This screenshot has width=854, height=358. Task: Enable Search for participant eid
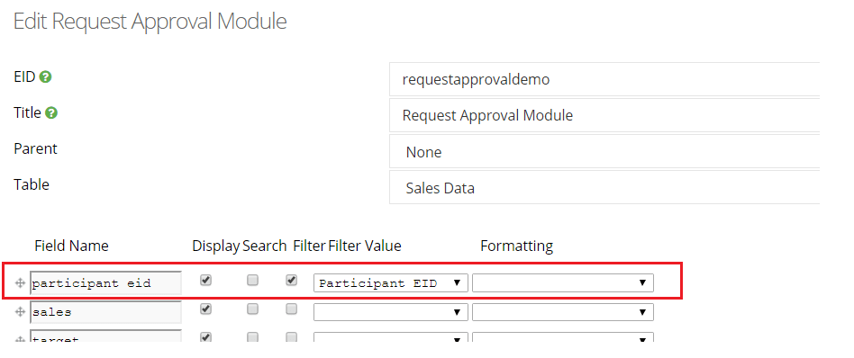click(253, 281)
